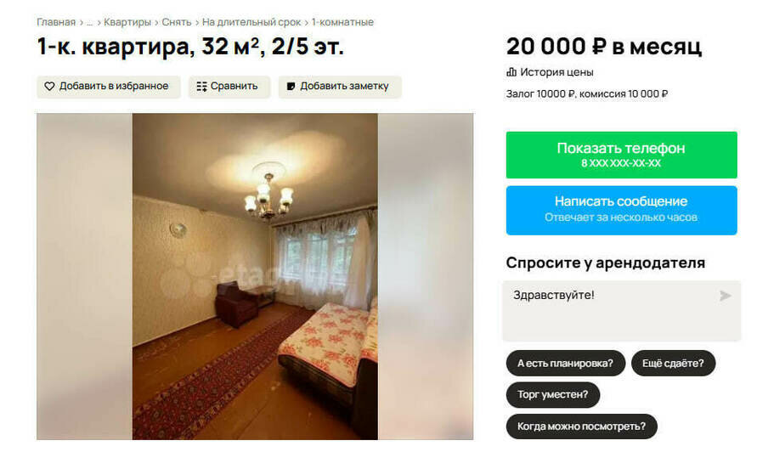The height and width of the screenshot is (452, 774).
Task: Send the message with the arrow icon
Action: click(725, 296)
